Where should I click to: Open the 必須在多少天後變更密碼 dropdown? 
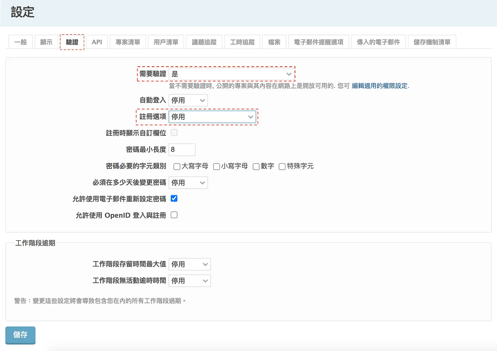tap(188, 183)
